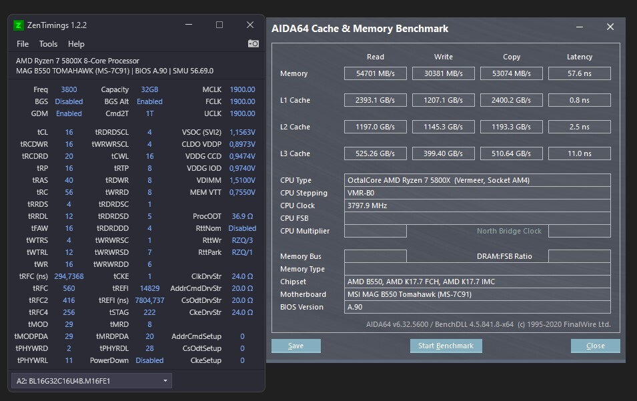Click the camera screenshot icon in ZenTimings
This screenshot has width=637, height=401.
click(253, 43)
